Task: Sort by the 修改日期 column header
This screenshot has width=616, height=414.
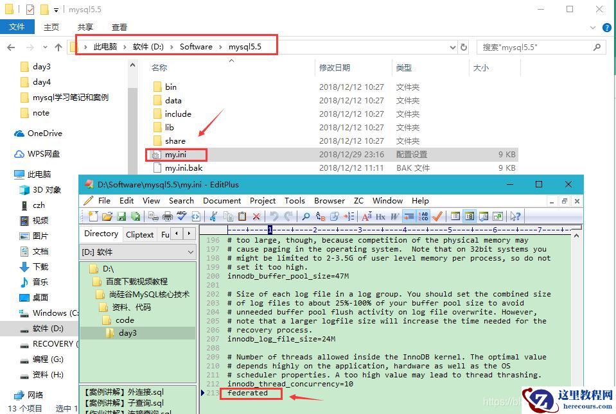Action: pyautogui.click(x=334, y=67)
